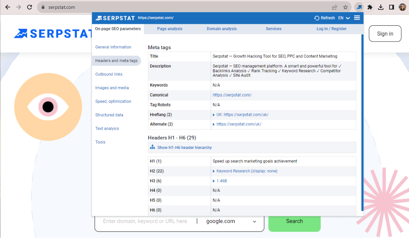This screenshot has height=238, width=409.
Task: Open the canonical link https://serpstat.com/
Action: coord(232,95)
